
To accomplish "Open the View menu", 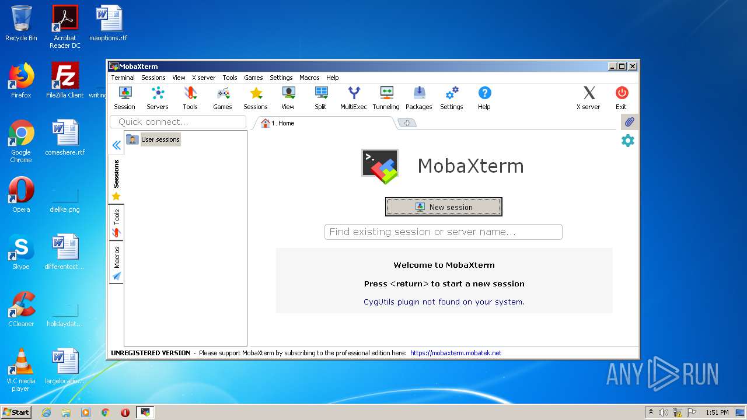I will pos(179,78).
